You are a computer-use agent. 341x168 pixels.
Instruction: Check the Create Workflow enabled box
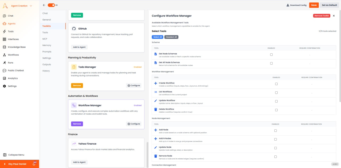coord(276,84)
